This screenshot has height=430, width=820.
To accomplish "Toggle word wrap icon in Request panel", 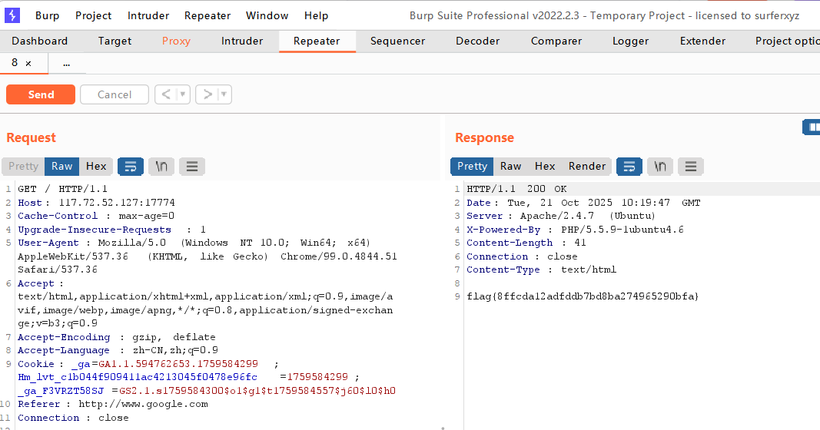I will [x=131, y=166].
